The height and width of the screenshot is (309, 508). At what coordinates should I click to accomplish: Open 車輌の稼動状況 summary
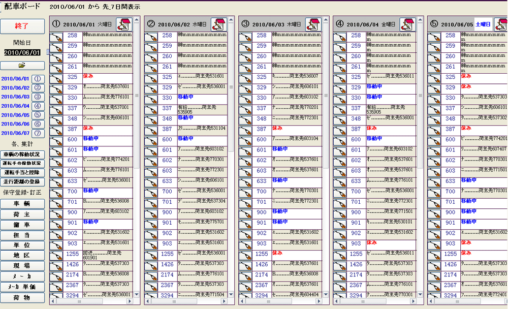coord(22,154)
